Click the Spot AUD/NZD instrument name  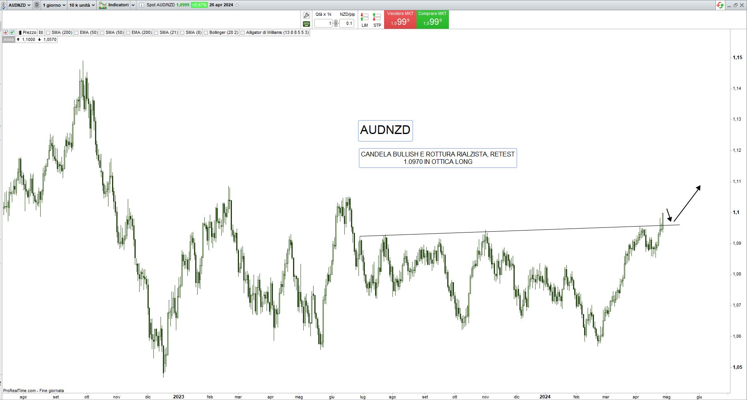click(161, 5)
